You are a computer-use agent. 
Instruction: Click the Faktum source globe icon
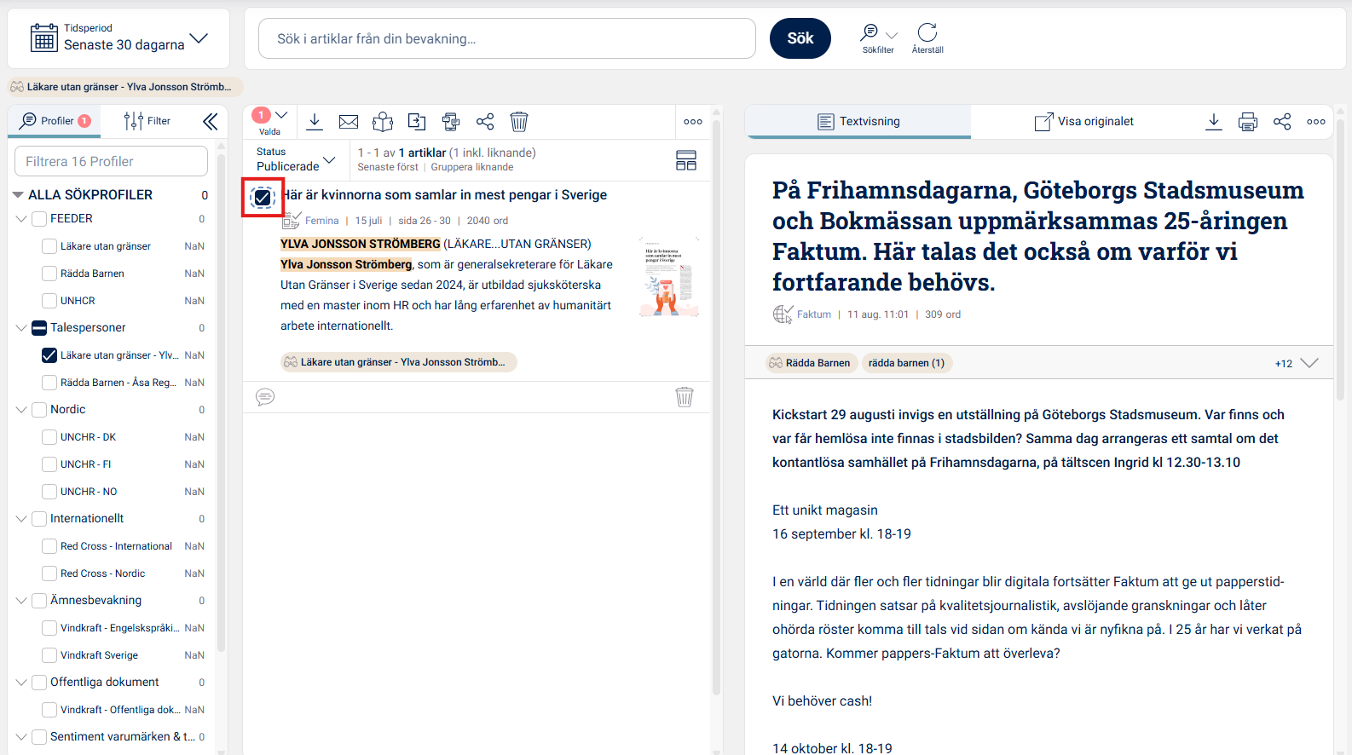(x=783, y=314)
